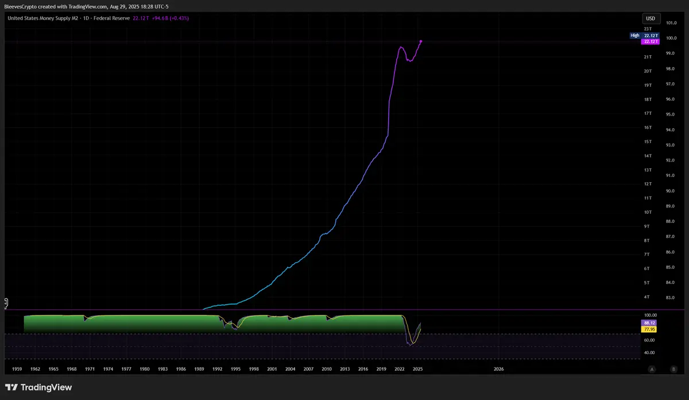
Task: Click the 100.00 indicator scale label
Action: point(651,316)
